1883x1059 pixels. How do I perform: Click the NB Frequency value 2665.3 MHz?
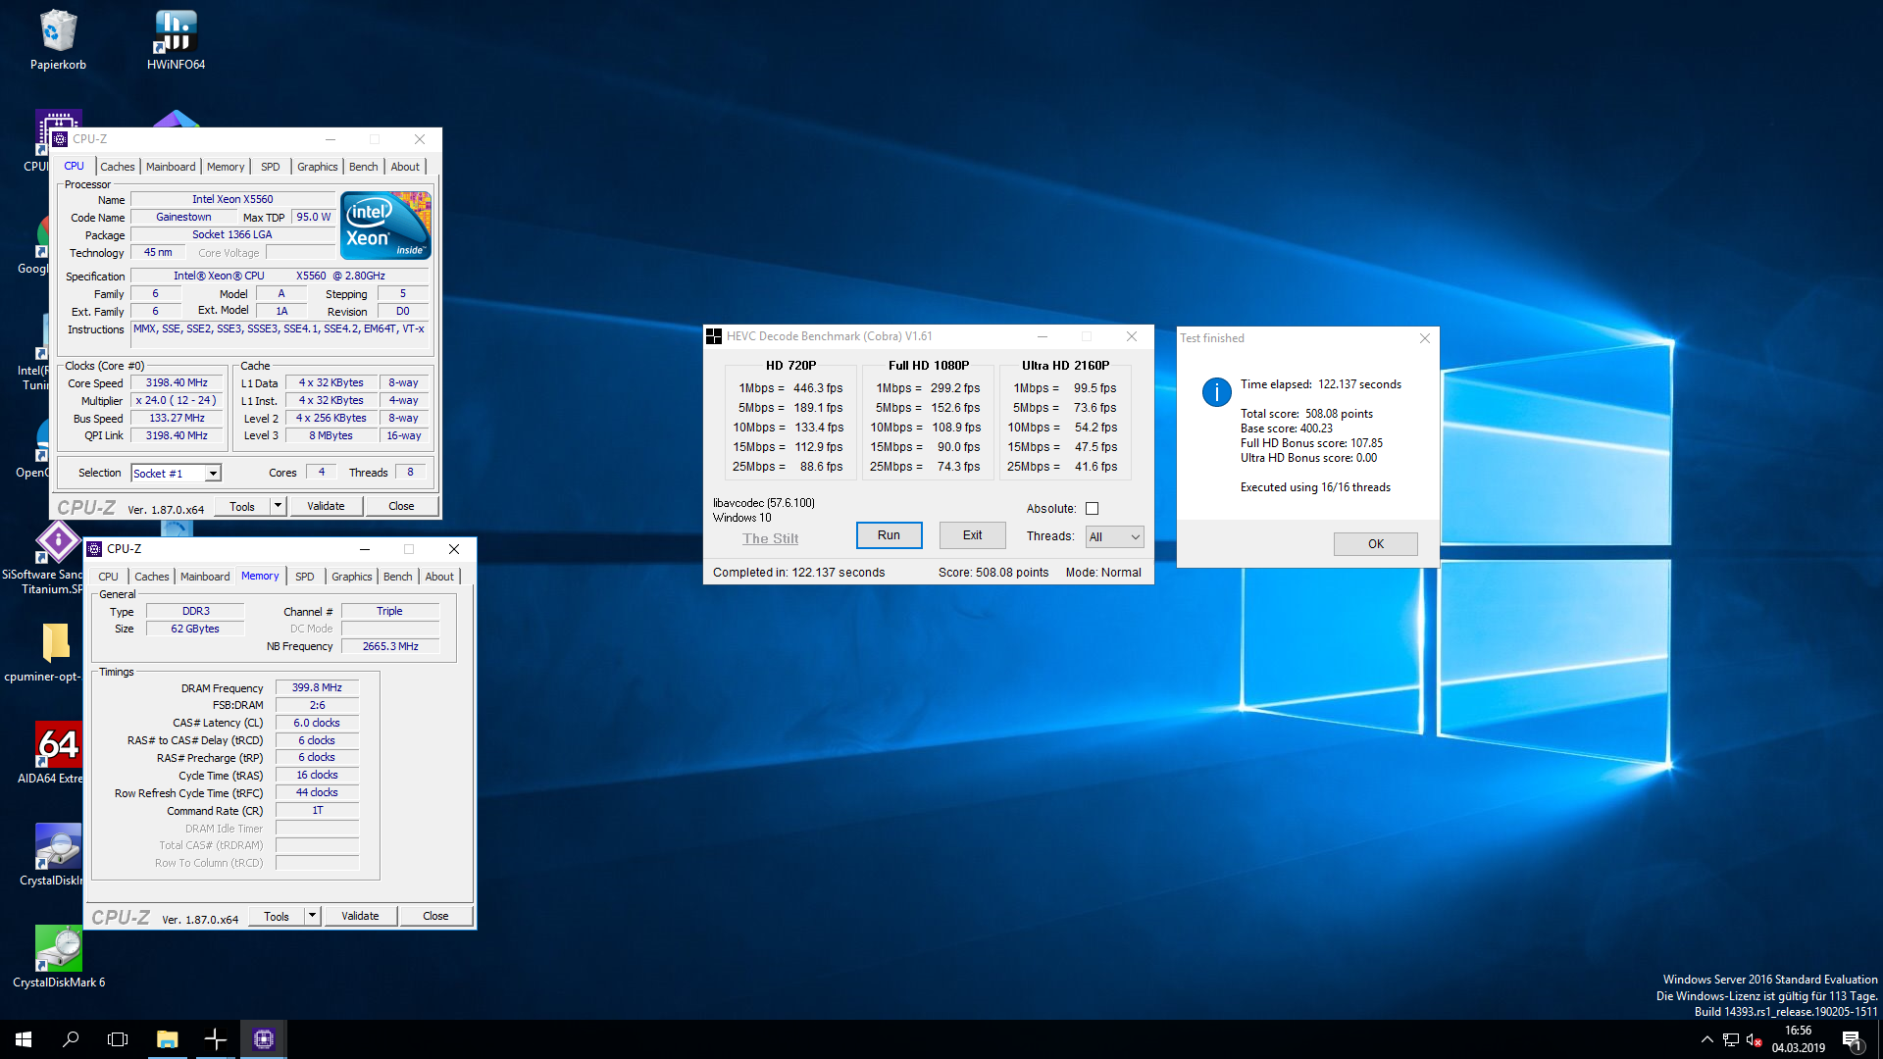pyautogui.click(x=390, y=646)
